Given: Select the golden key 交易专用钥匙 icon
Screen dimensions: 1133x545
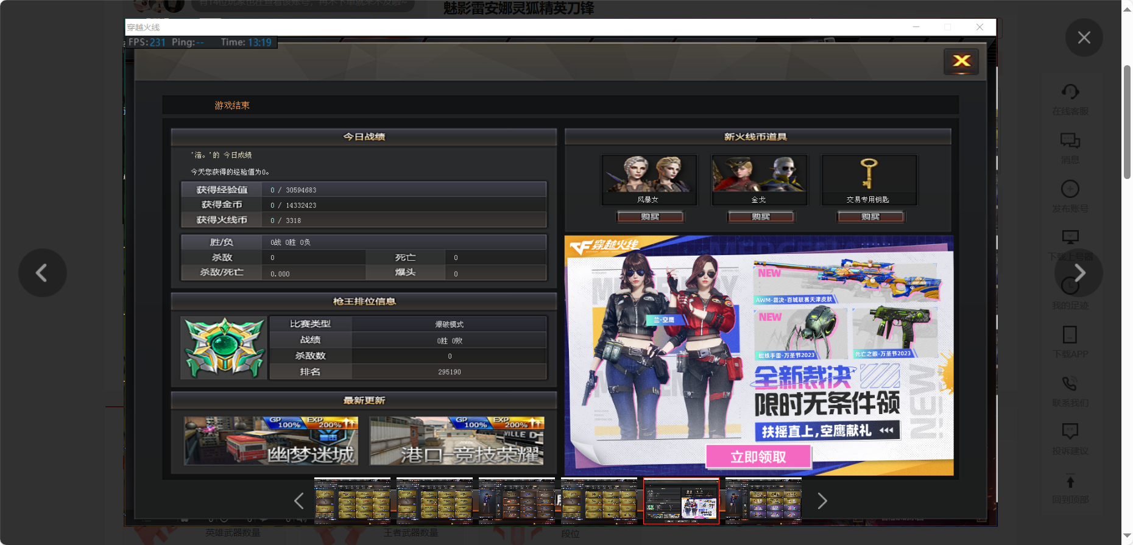Looking at the screenshot, I should (x=869, y=174).
